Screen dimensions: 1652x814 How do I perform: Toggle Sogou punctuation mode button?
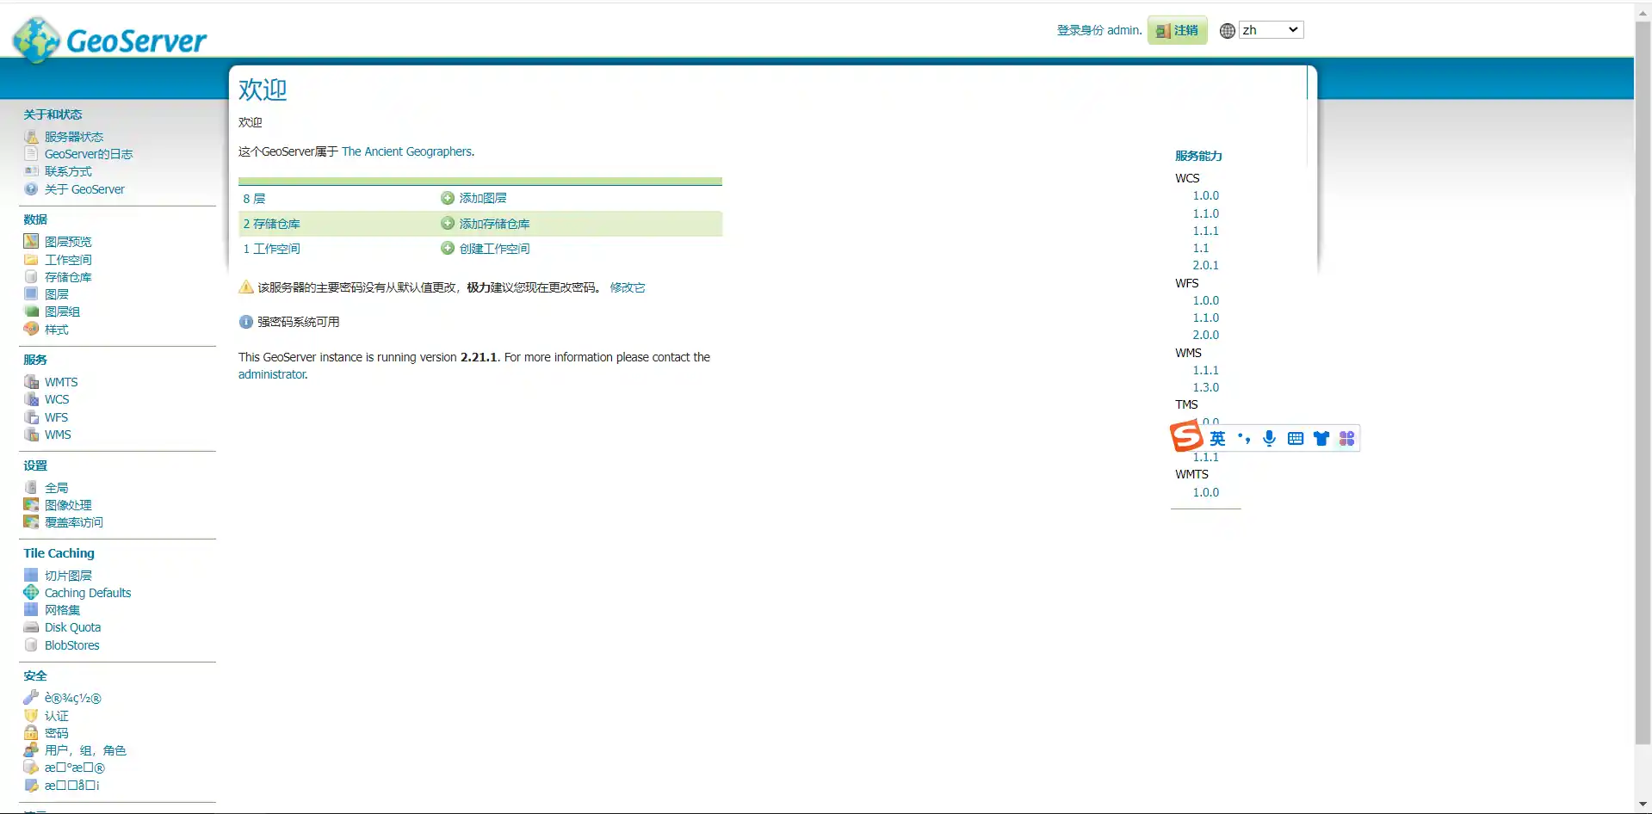1244,439
